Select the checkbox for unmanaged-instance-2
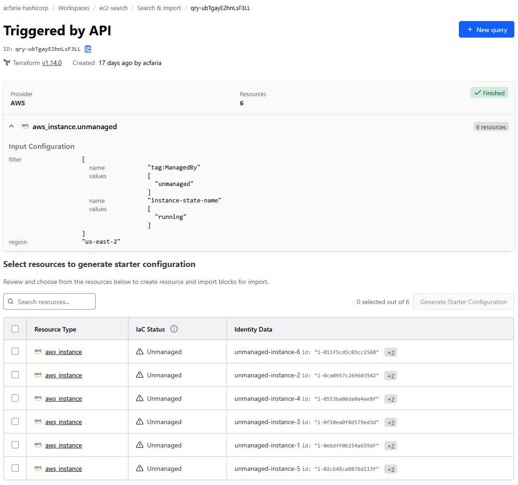The width and height of the screenshot is (518, 485). click(15, 375)
